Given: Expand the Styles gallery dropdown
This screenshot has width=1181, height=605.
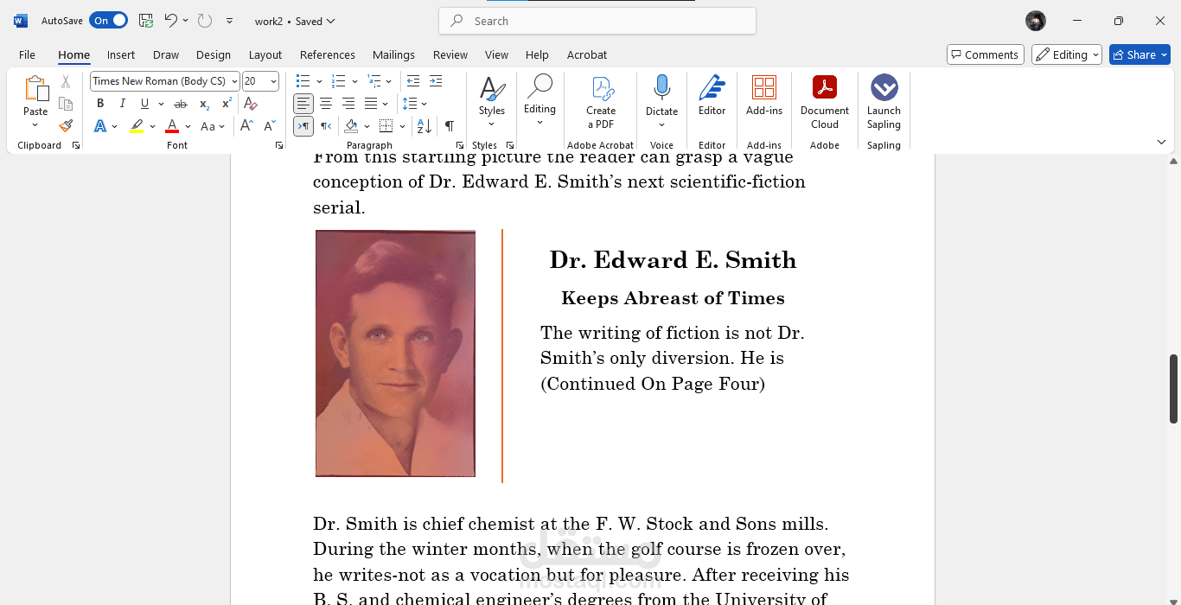Looking at the screenshot, I should pos(491,124).
